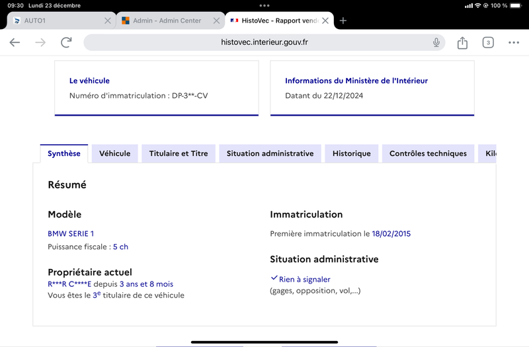Switch to the AUTO1 browser tab
Image resolution: width=529 pixels, height=347 pixels.
[61, 20]
